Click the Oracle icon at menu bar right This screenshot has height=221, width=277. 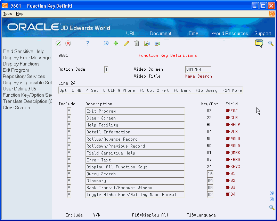(272, 14)
